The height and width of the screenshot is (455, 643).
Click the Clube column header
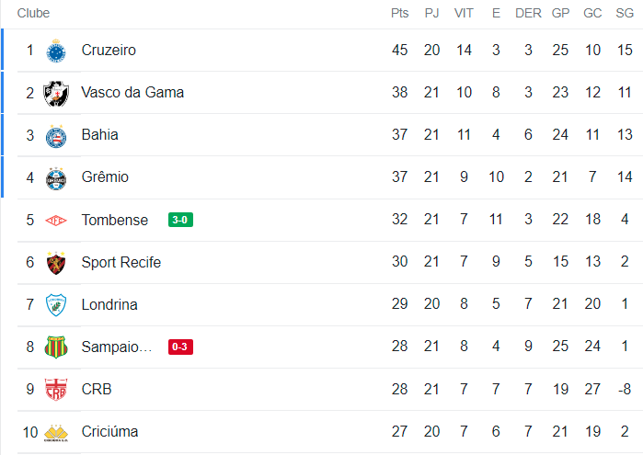(x=34, y=13)
